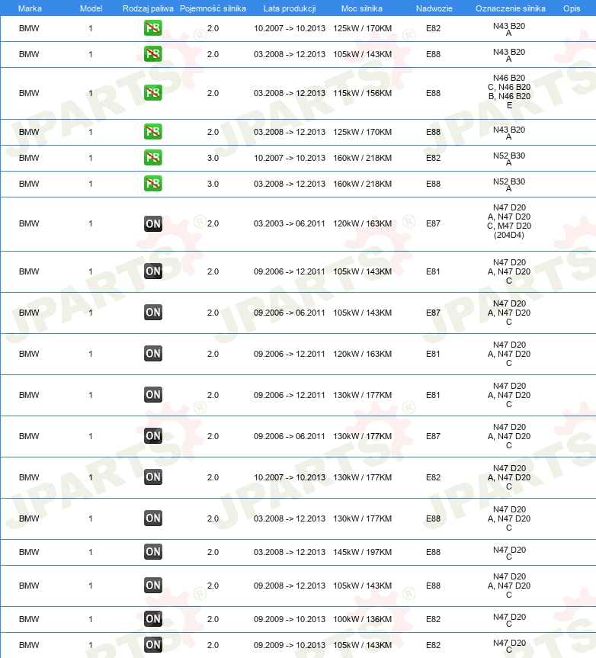Viewport: 596px width, 658px height.
Task: Click the Lata produkcji column header
Action: point(290,8)
